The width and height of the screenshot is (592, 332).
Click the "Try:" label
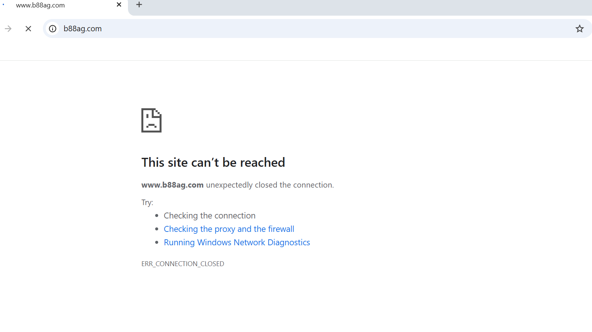point(147,202)
